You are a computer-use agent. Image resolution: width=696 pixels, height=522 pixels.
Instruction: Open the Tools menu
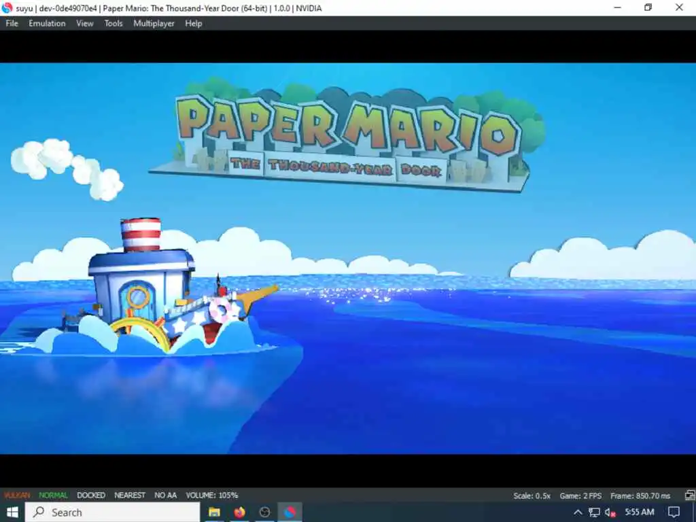(114, 24)
